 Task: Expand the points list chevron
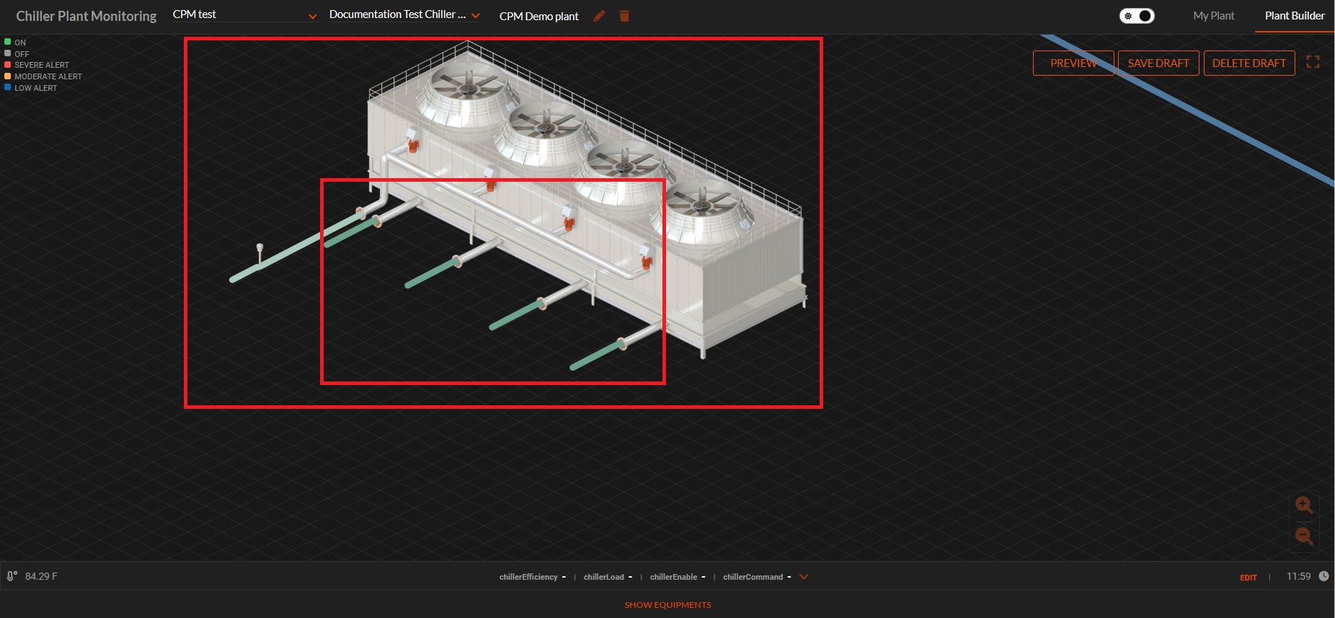[804, 577]
